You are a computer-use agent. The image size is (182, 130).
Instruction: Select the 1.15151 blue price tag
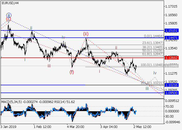point(171,30)
